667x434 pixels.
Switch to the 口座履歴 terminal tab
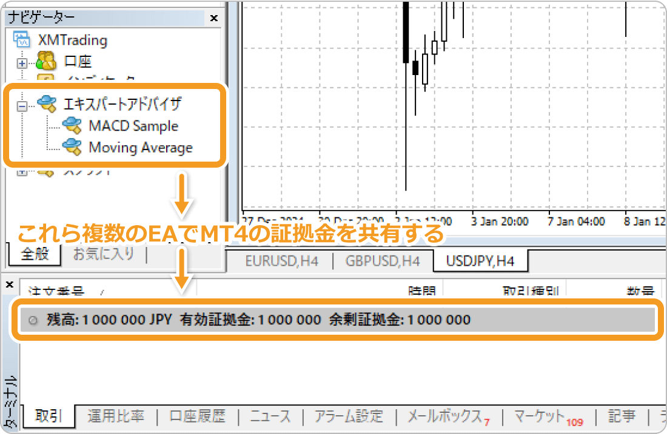(198, 416)
